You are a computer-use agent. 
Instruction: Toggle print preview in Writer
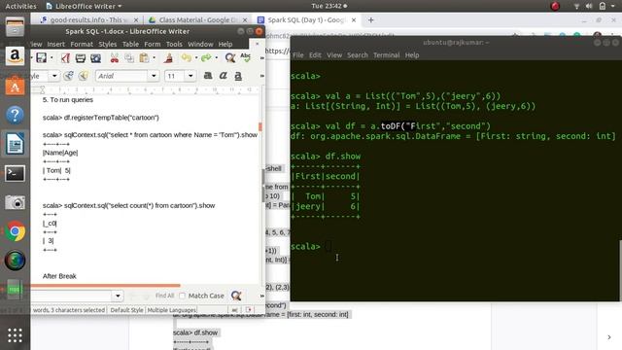click(95, 58)
